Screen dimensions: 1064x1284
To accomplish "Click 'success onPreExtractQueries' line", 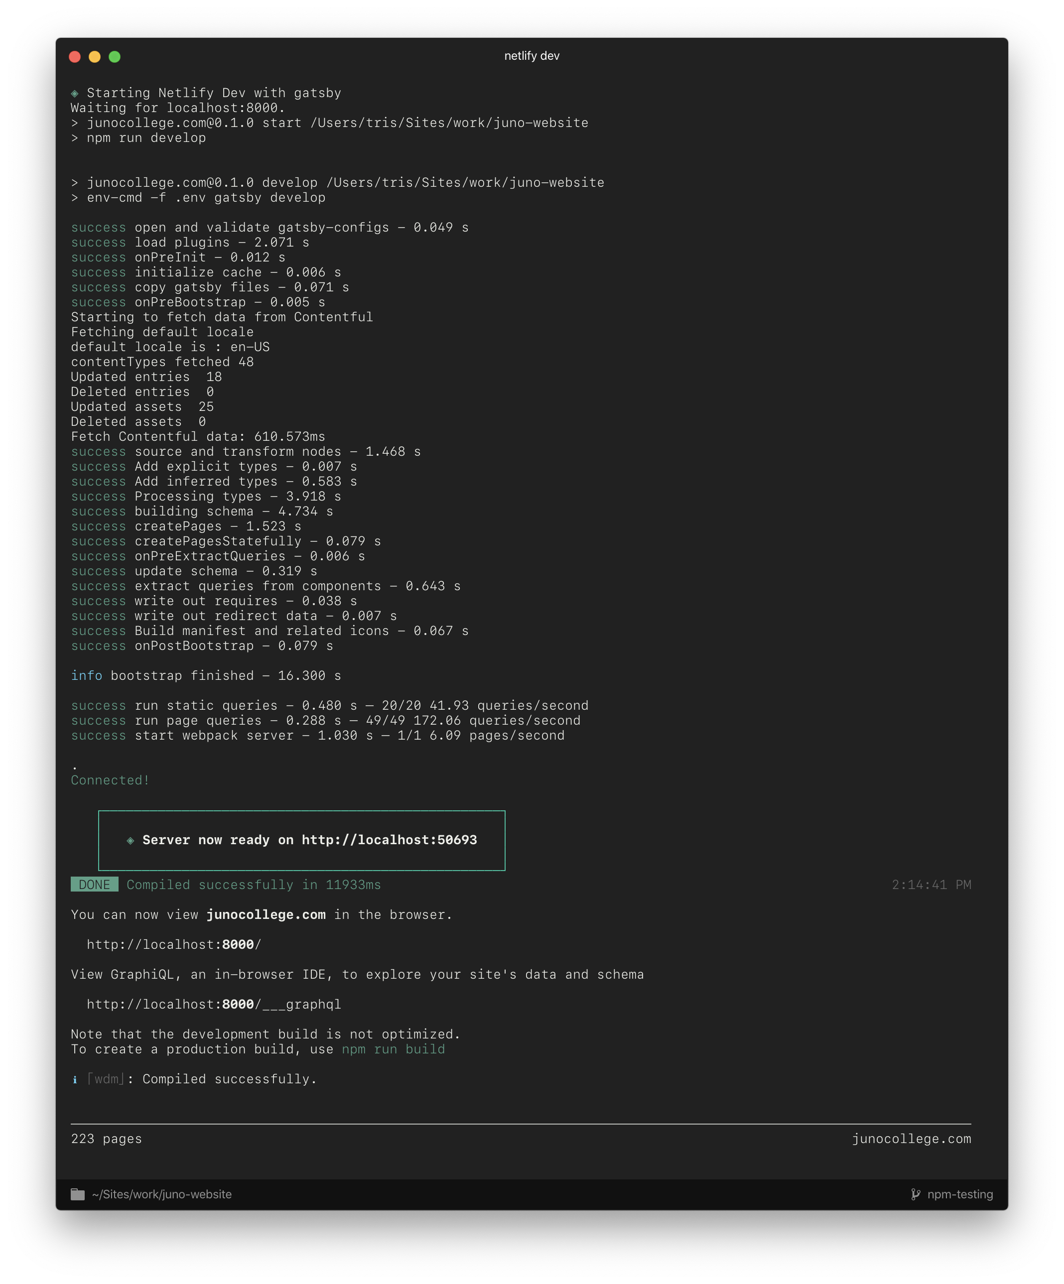I will [x=218, y=556].
